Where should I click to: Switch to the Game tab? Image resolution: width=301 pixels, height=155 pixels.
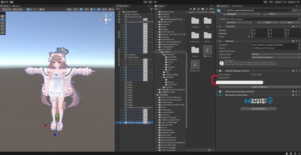click(16, 6)
